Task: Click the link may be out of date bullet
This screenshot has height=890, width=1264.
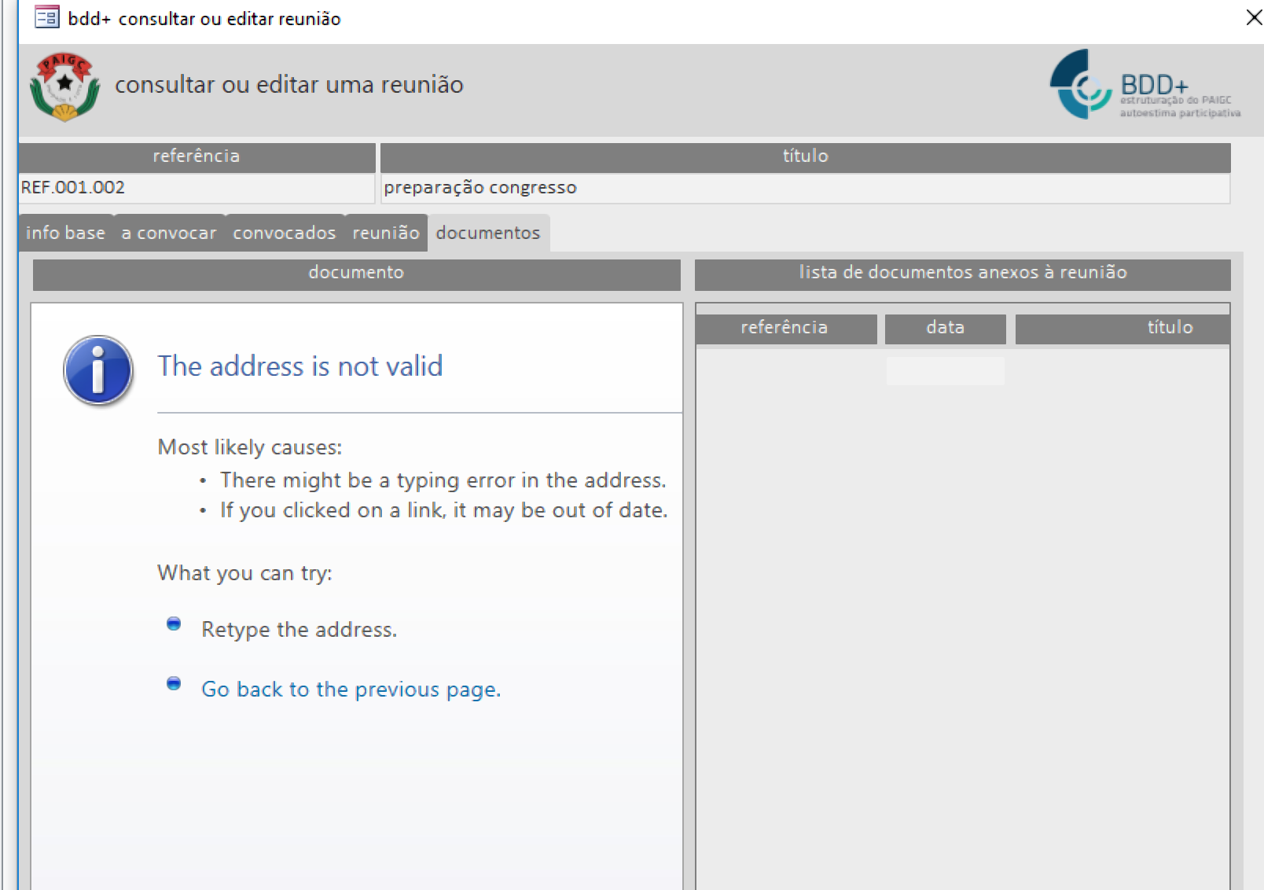Action: [x=444, y=510]
